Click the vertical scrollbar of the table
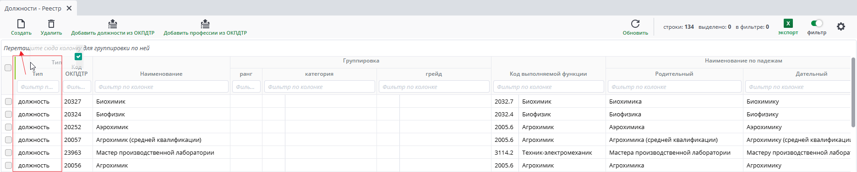857x172 pixels. pyautogui.click(x=853, y=93)
